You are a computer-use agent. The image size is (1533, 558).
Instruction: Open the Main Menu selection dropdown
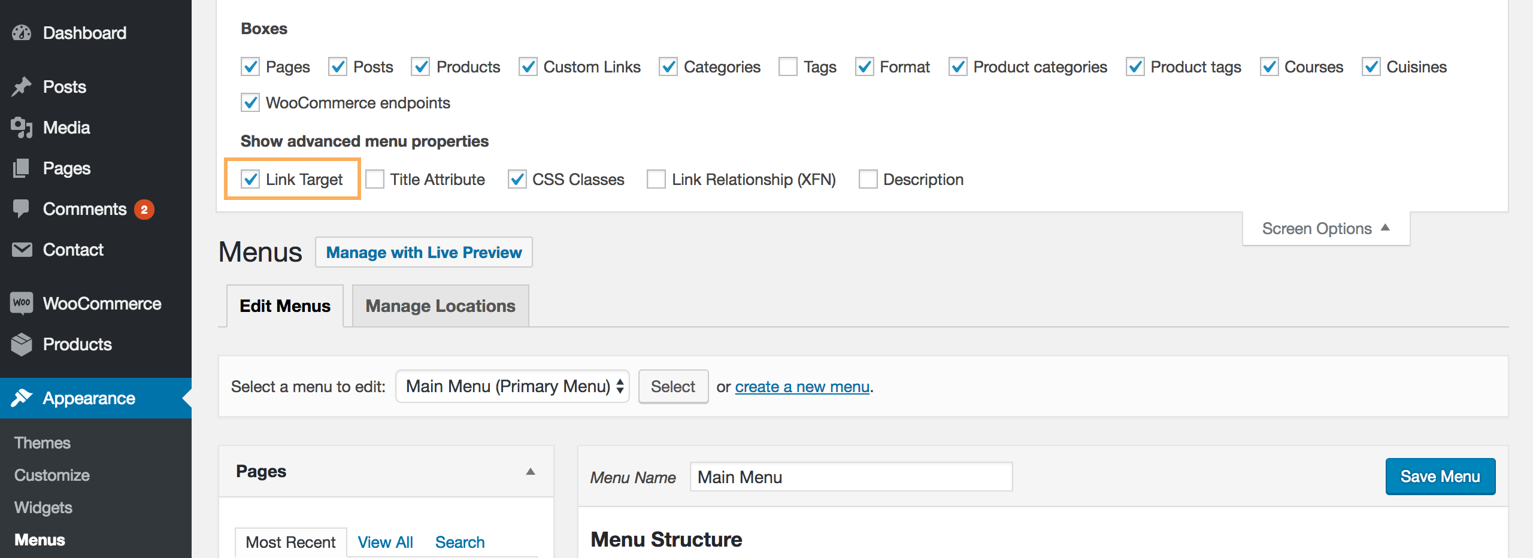point(513,387)
